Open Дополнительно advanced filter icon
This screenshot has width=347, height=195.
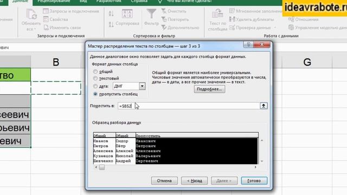(164, 28)
